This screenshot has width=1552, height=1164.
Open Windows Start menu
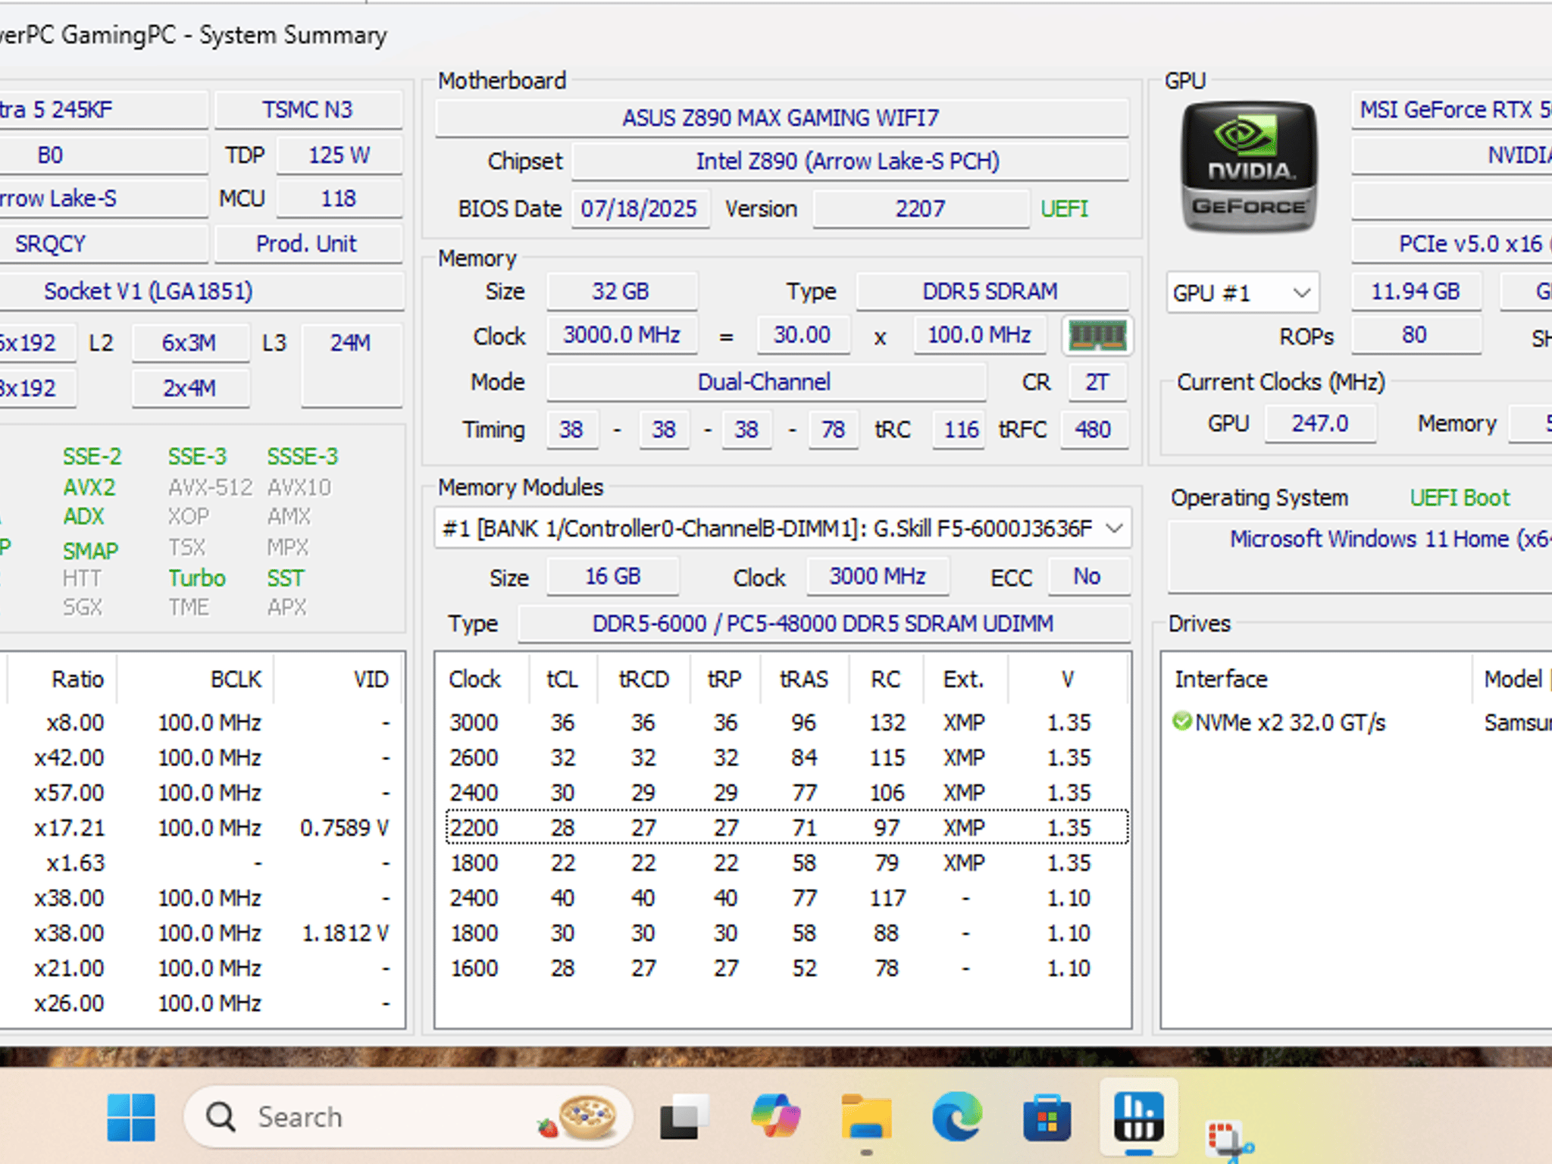click(x=131, y=1117)
